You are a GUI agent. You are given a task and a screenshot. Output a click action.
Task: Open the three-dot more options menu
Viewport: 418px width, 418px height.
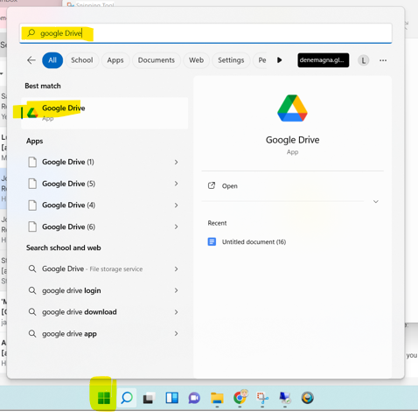(x=383, y=60)
